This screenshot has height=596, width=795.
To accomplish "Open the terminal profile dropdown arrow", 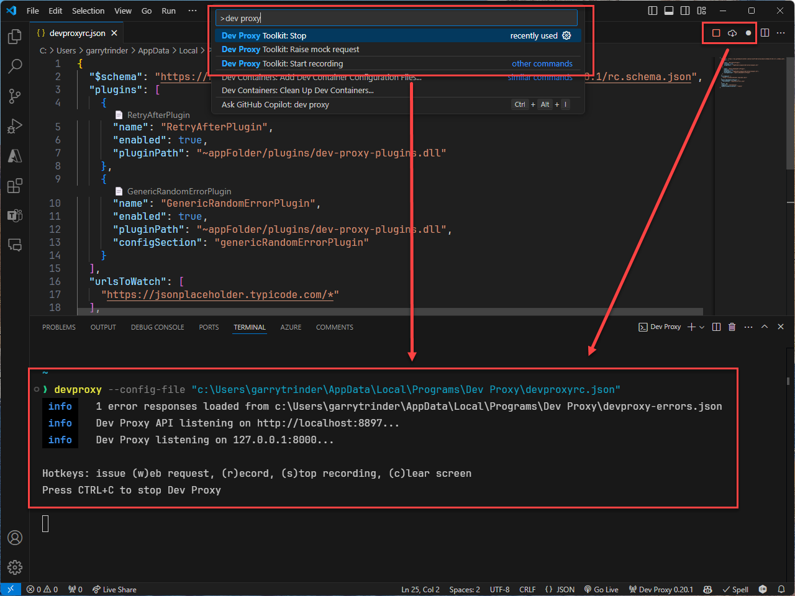I will [x=701, y=327].
